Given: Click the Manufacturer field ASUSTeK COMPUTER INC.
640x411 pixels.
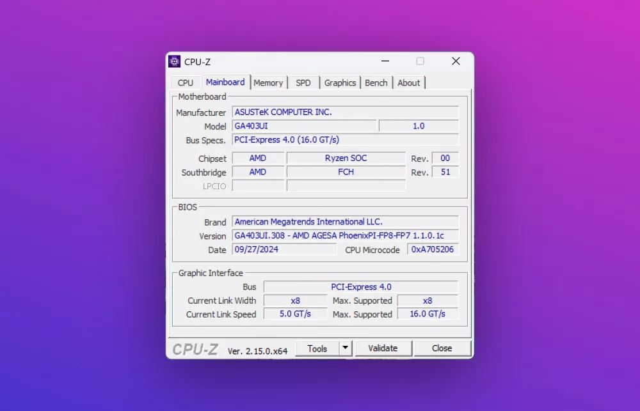Looking at the screenshot, I should pos(346,112).
